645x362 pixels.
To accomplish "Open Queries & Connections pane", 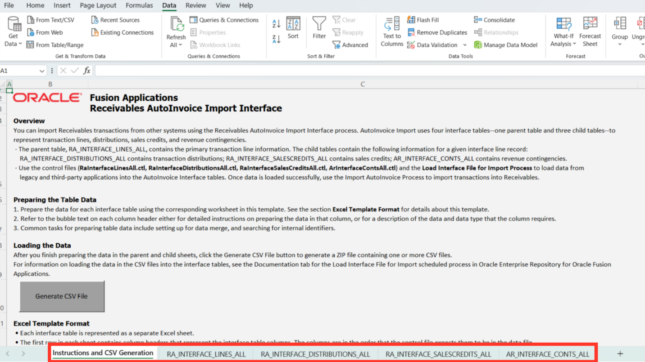I will click(224, 20).
